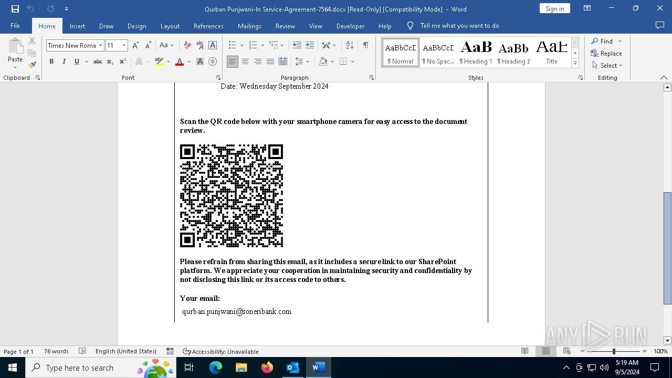Click the font color red swatch
The height and width of the screenshot is (378, 672).
pos(179,61)
